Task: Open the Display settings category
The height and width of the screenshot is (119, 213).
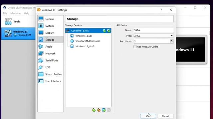Action: pos(50,33)
